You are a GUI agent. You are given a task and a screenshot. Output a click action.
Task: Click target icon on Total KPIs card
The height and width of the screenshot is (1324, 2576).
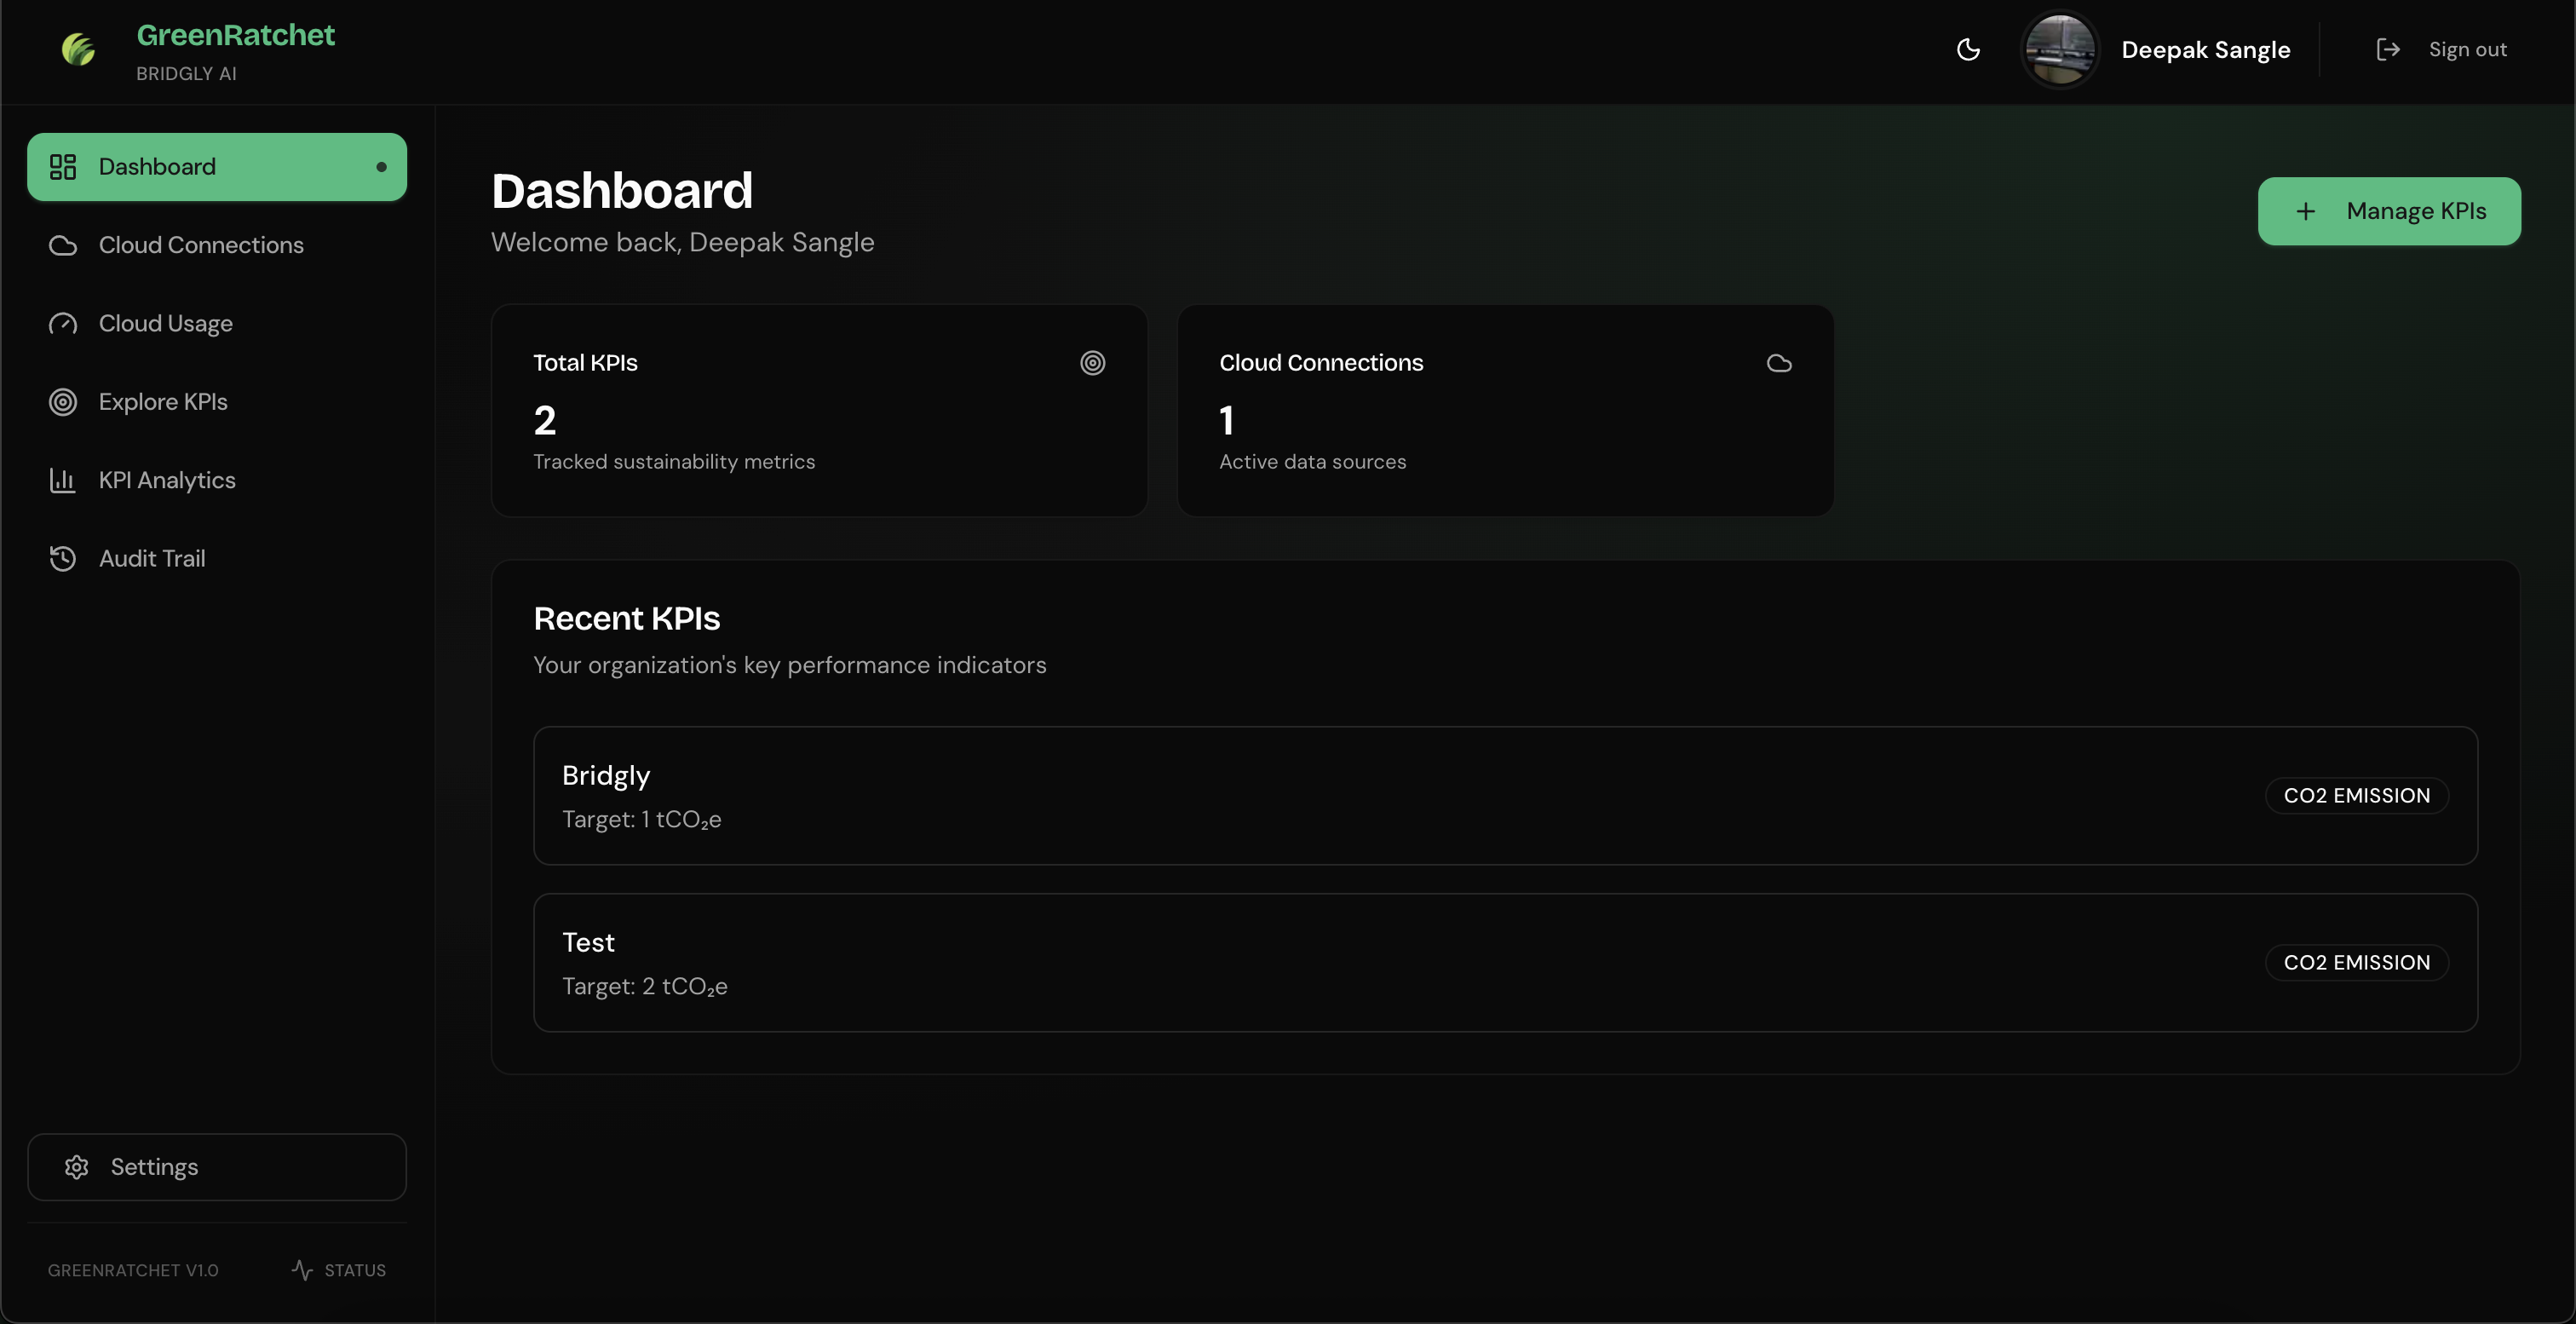(x=1092, y=363)
